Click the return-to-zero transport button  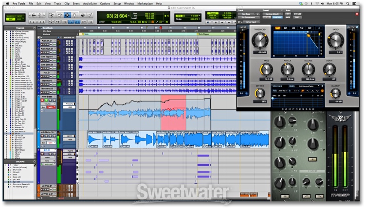(215, 22)
